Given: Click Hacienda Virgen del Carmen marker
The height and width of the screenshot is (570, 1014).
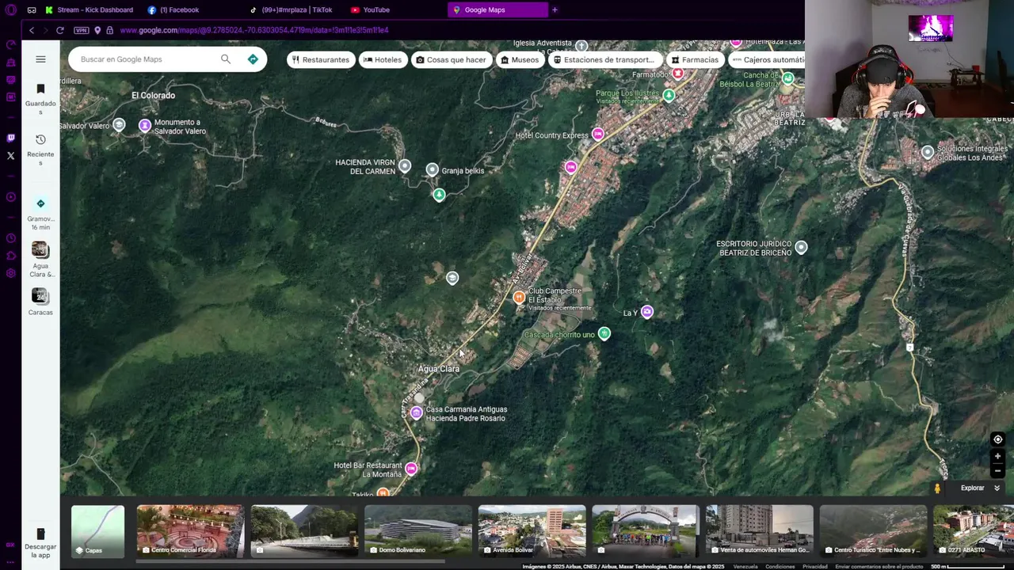Looking at the screenshot, I should [x=405, y=165].
